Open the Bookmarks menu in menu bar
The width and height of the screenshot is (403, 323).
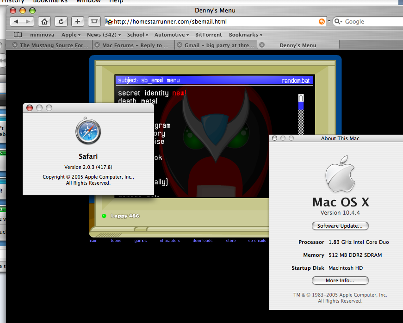[50, 1]
